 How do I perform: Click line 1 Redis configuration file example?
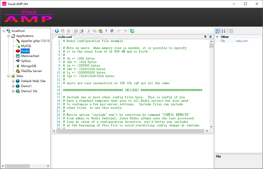click(x=93, y=41)
